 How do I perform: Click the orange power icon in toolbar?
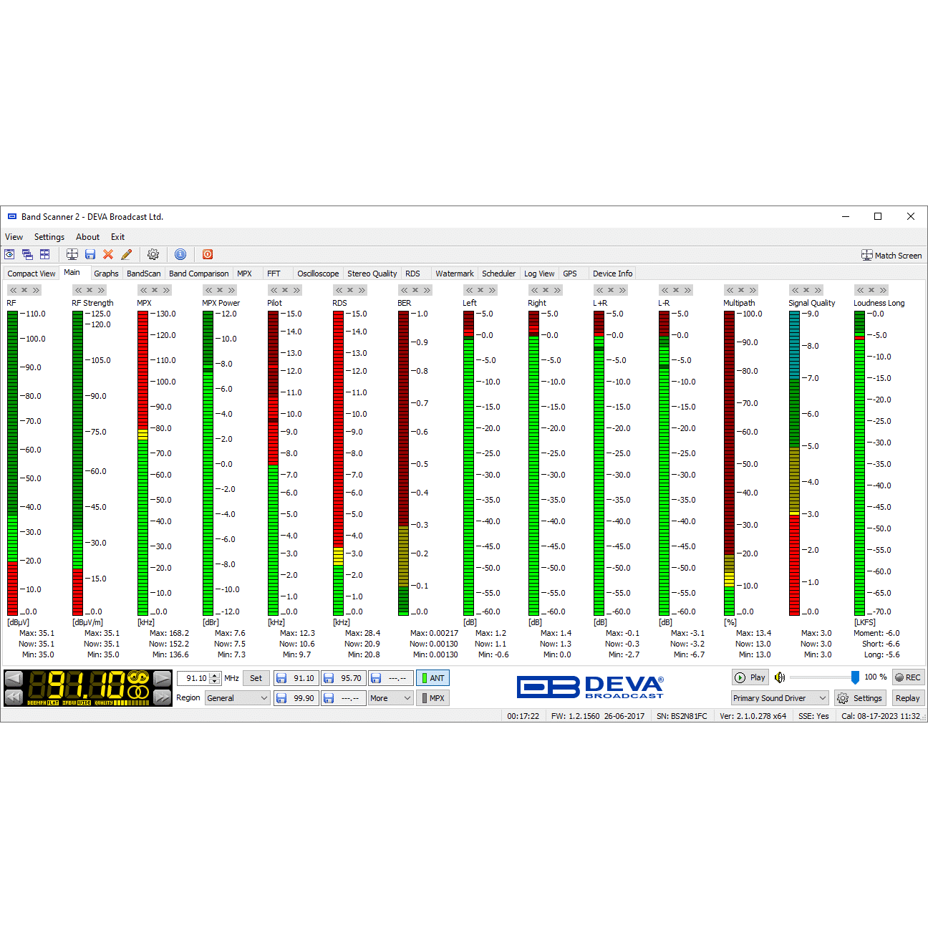pos(208,254)
